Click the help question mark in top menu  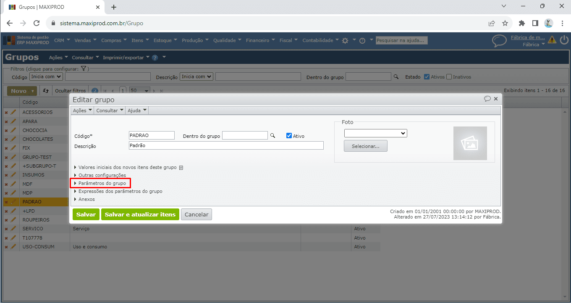point(362,40)
